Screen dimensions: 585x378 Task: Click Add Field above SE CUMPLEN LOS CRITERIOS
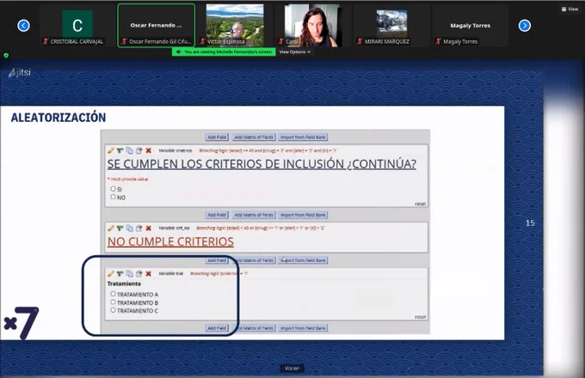(217, 137)
